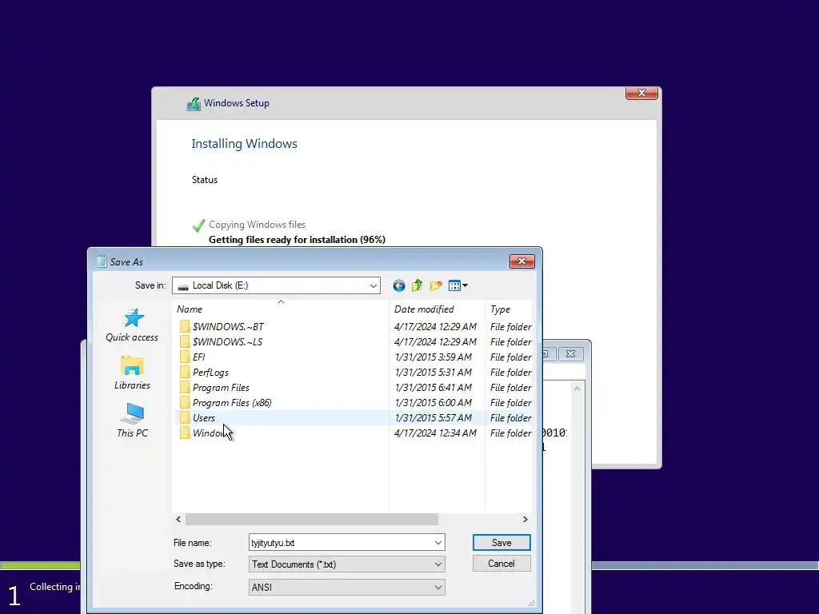
Task: Click the Notepad scrollbar up arrow
Action: tap(577, 389)
